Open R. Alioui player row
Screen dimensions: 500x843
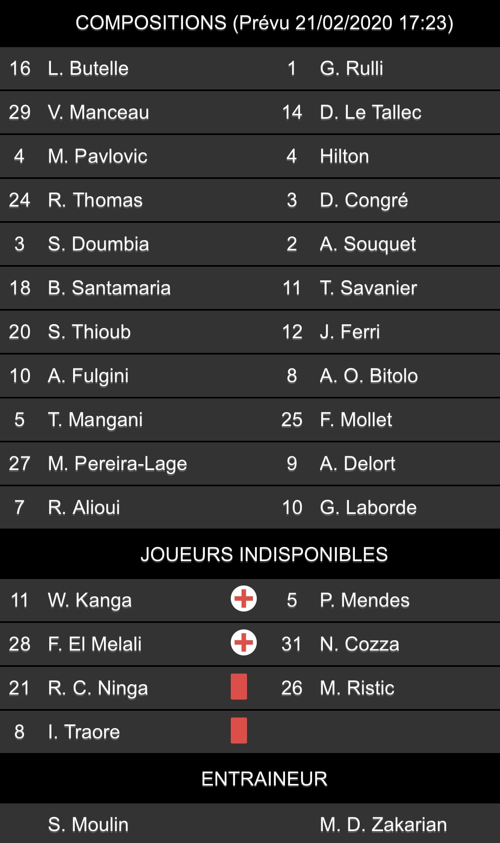pyautogui.click(x=84, y=507)
